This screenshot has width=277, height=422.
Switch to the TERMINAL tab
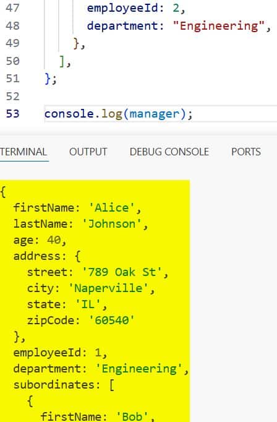[x=23, y=152]
